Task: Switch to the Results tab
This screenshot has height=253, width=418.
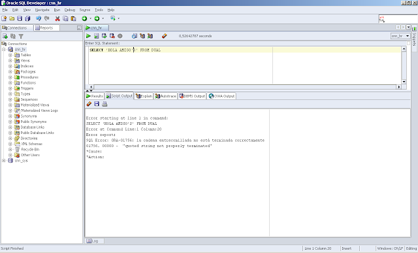Action: point(95,96)
